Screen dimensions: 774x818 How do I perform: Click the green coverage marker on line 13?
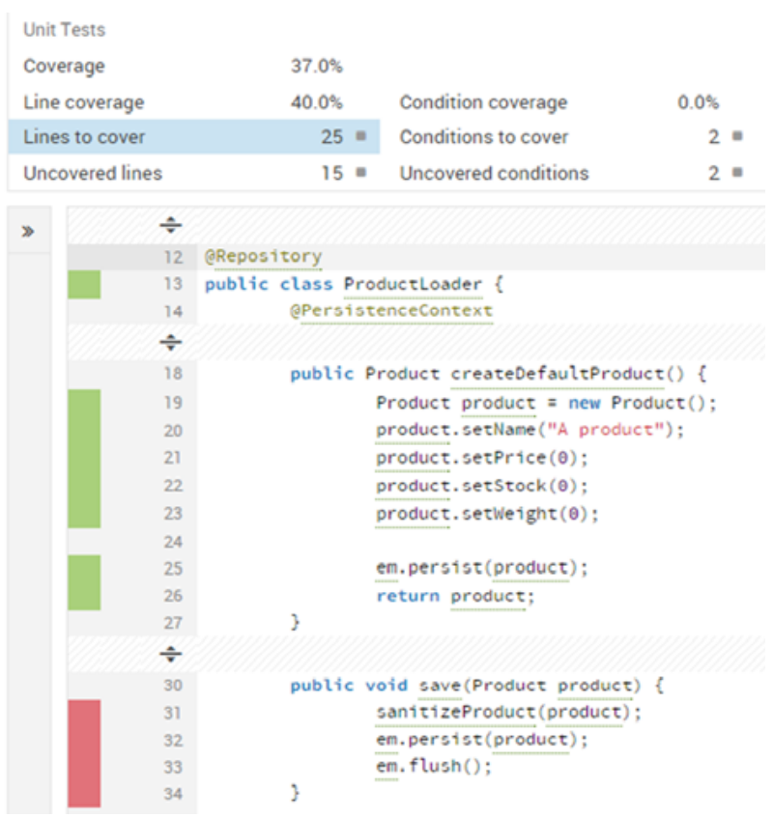pos(84,284)
